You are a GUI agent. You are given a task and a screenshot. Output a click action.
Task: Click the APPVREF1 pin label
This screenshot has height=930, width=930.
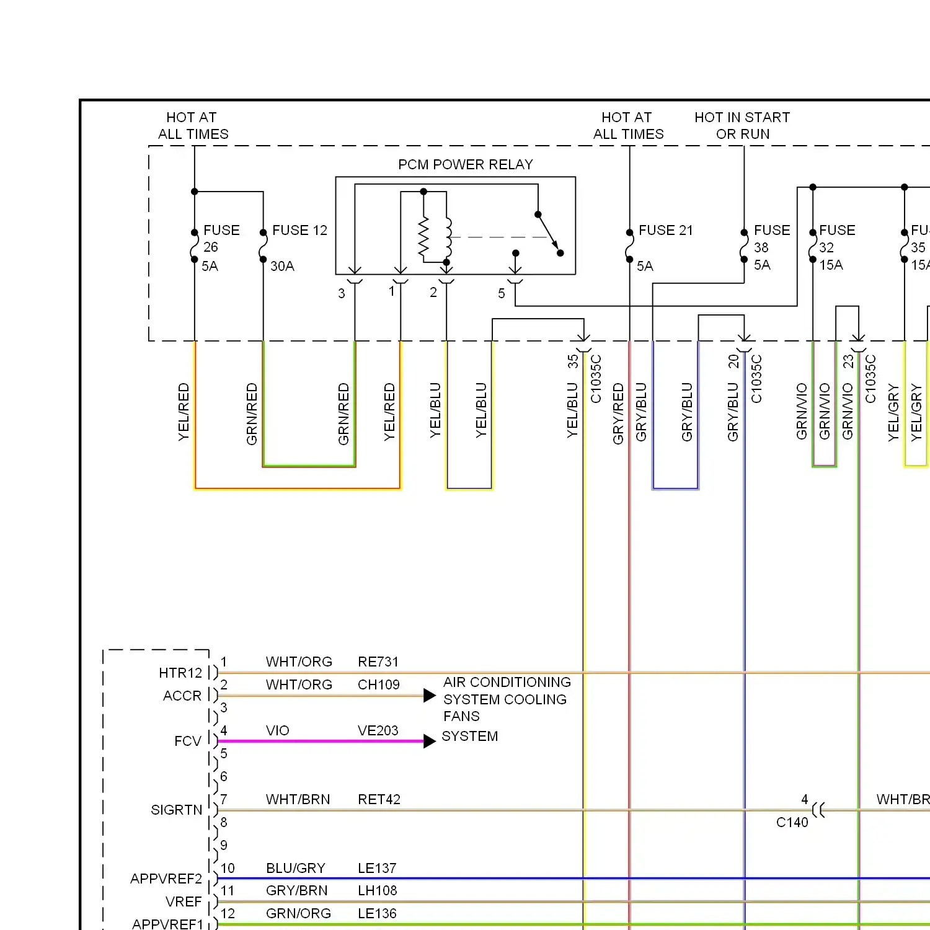167,924
